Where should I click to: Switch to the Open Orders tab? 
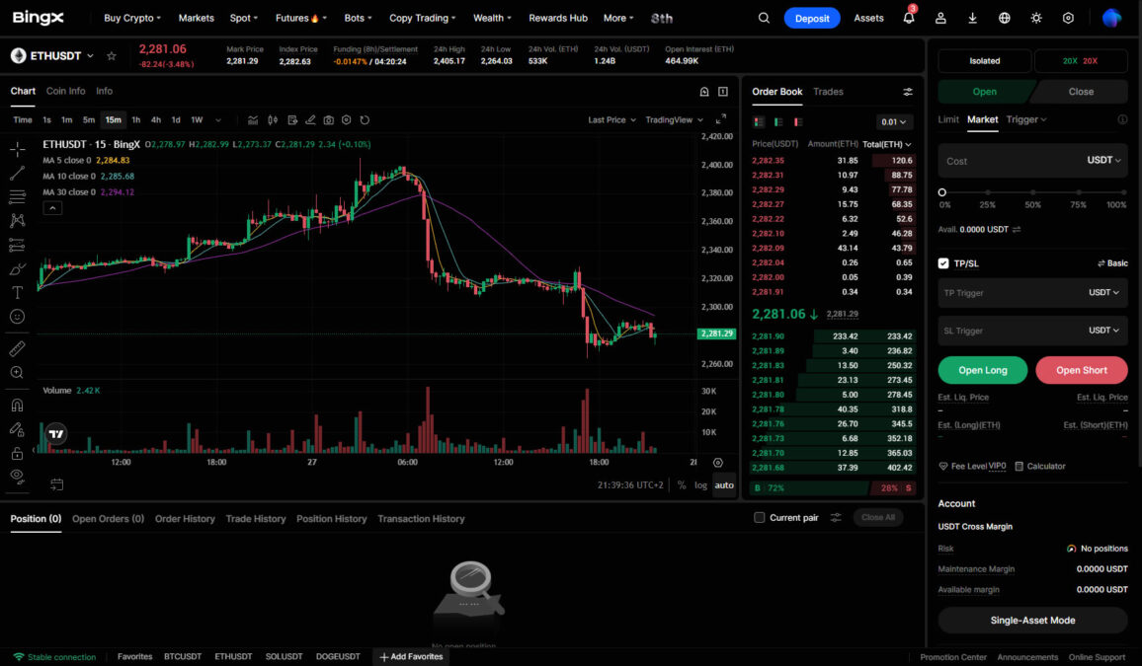click(x=108, y=518)
